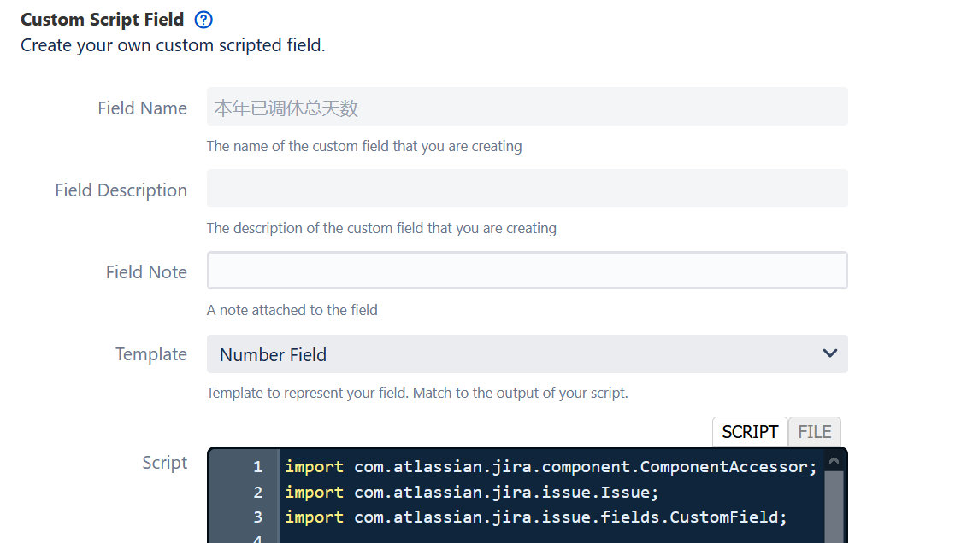Click line number 2 in editor gutter

pyautogui.click(x=258, y=493)
